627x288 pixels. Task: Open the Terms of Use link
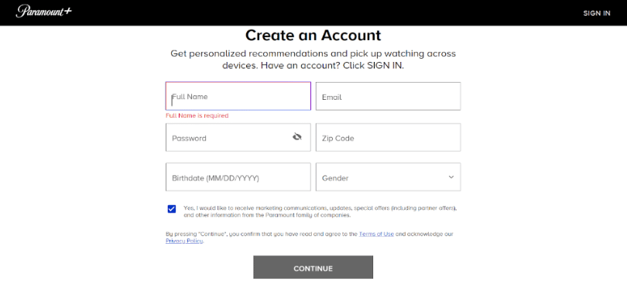[376, 234]
